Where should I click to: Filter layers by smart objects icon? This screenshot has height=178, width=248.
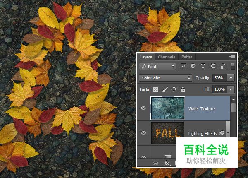pyautogui.click(x=223, y=66)
